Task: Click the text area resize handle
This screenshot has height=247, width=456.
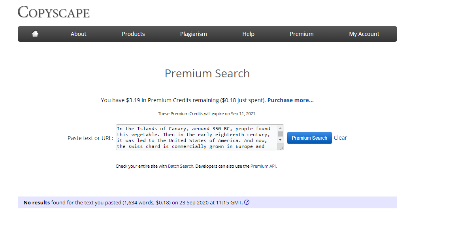Action: click(x=281, y=148)
